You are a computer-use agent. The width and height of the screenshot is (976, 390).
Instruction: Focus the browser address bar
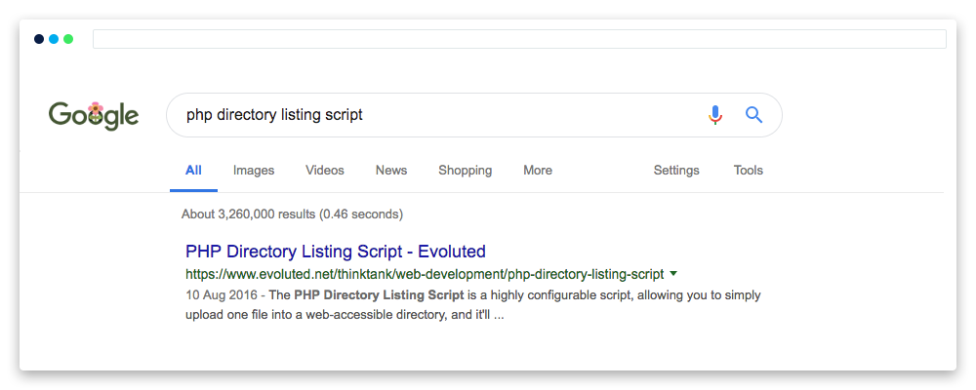[x=519, y=39]
